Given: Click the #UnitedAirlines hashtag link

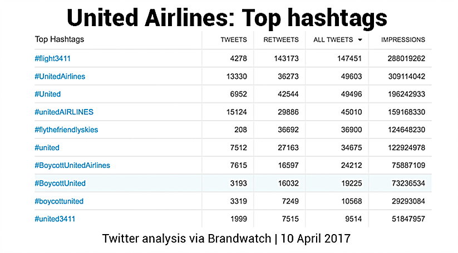Looking at the screenshot, I should coord(60,76).
